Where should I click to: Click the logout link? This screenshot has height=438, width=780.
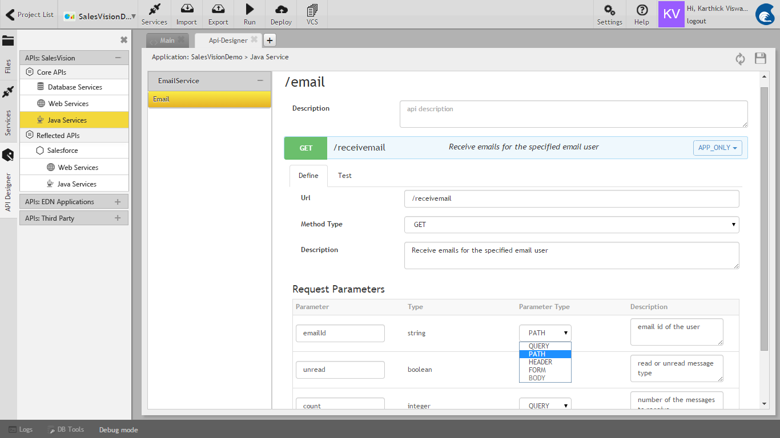click(697, 21)
